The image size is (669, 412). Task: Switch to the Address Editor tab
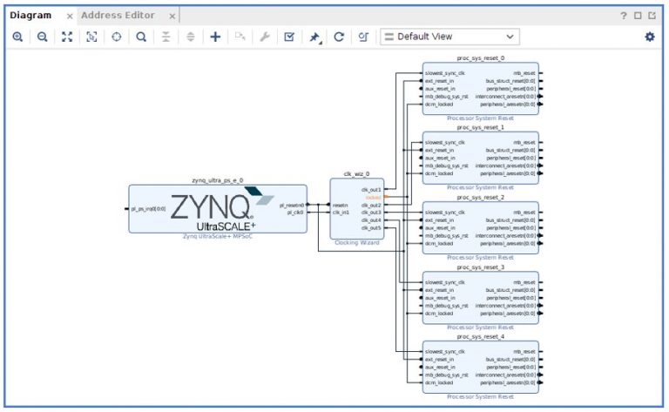pos(118,16)
